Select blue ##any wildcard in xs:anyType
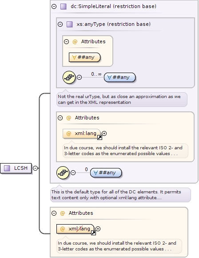 coord(119,77)
